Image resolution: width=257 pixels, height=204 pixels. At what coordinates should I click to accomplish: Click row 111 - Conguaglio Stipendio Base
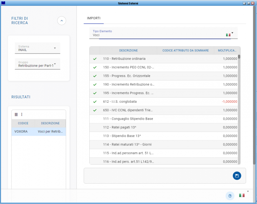[x=128, y=119]
